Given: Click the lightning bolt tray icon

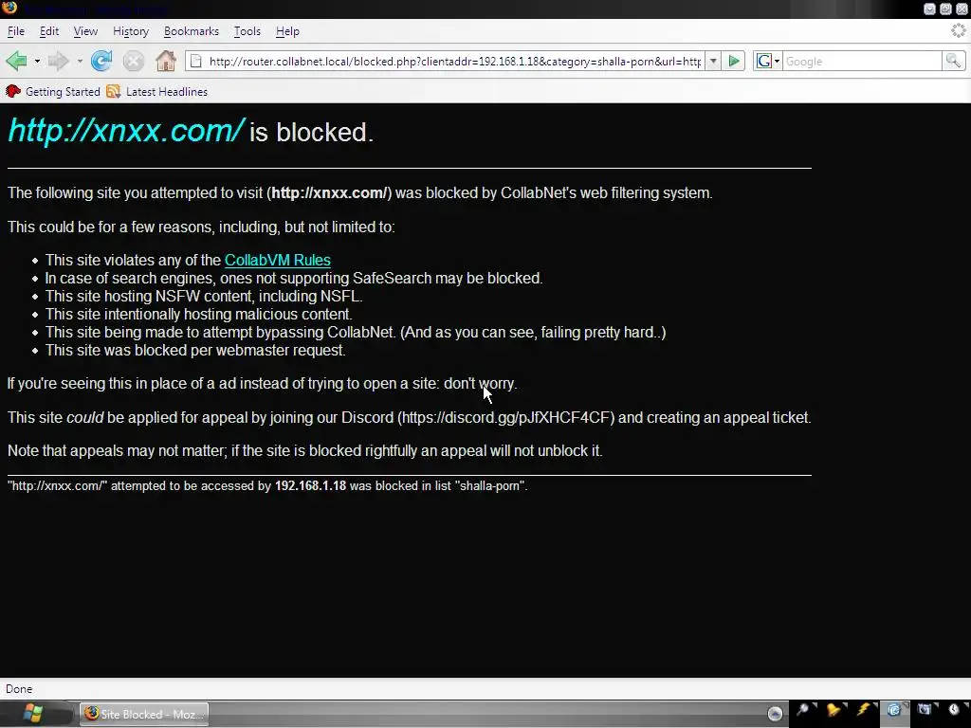Looking at the screenshot, I should [x=863, y=709].
